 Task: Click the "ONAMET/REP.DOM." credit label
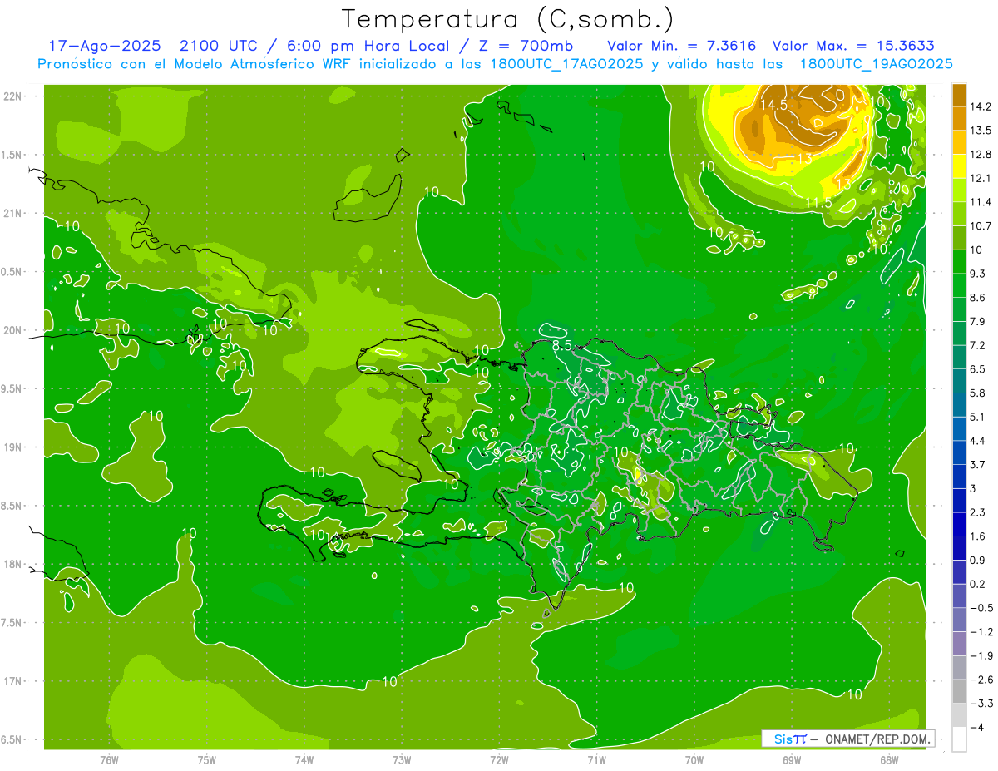(877, 738)
